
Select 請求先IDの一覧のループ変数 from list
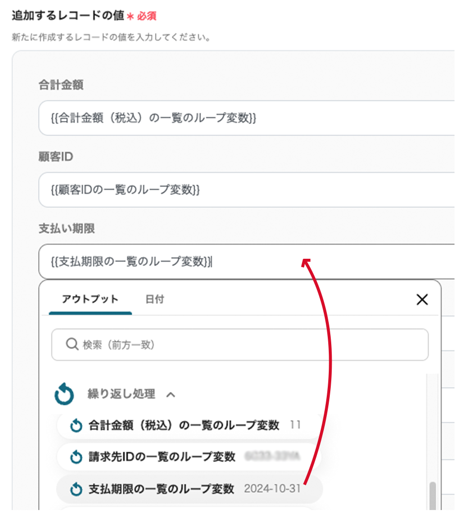tap(161, 457)
